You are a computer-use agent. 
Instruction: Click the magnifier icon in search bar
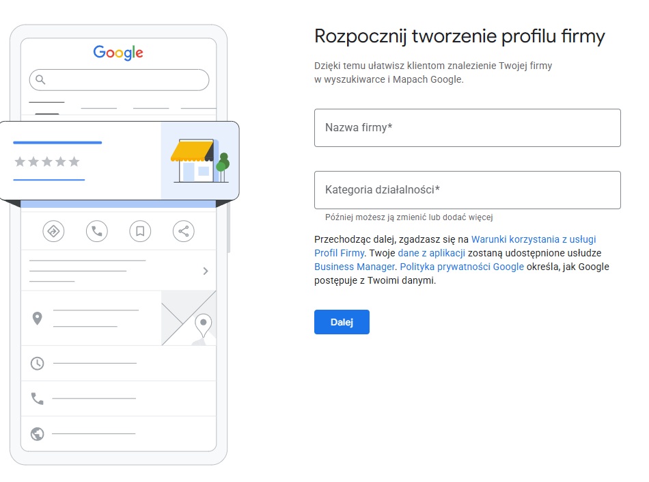(x=40, y=79)
